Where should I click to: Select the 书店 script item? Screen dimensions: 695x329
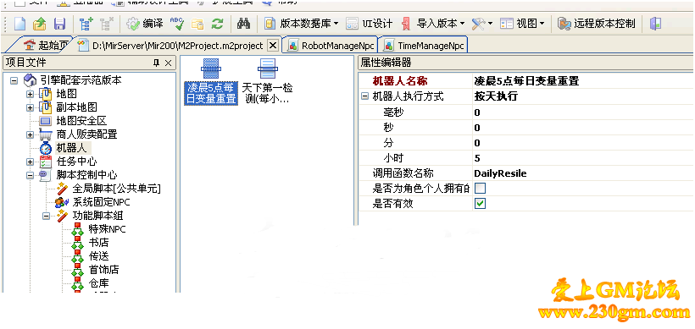(98, 243)
